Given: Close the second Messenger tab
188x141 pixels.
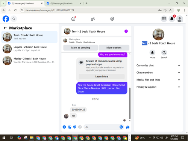Looking at the screenshot, I should point(80,3).
